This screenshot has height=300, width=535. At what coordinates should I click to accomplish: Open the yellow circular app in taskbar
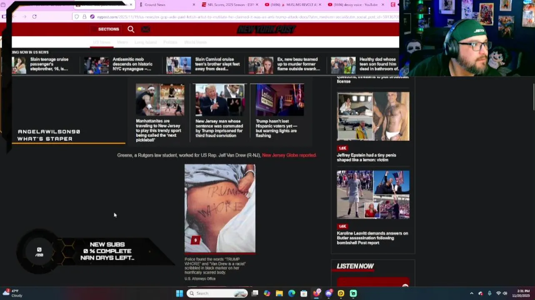[x=341, y=293]
